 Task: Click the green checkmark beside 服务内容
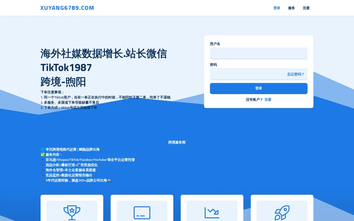coord(42,154)
